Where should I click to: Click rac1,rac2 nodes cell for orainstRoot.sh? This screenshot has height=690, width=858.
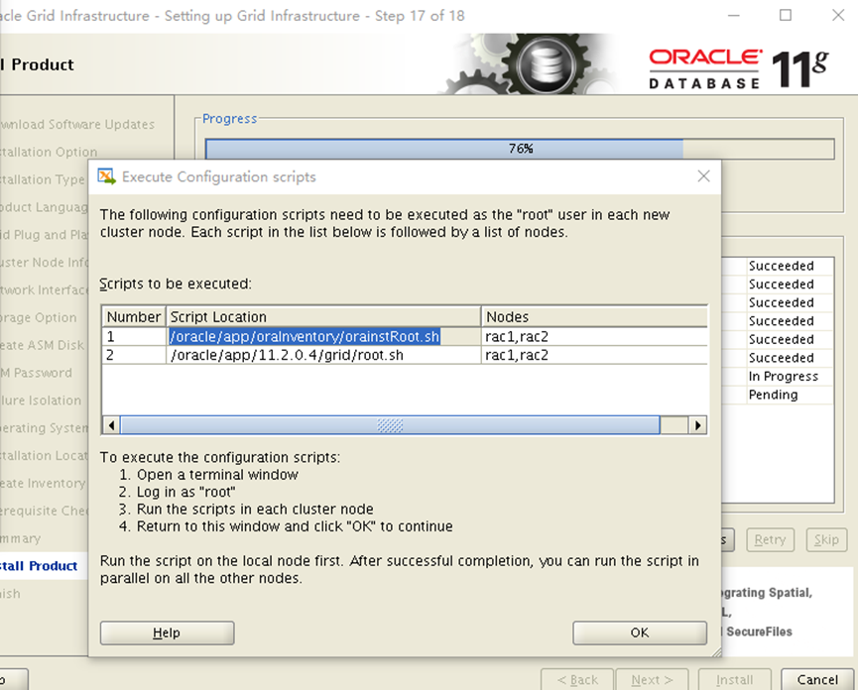click(x=594, y=336)
